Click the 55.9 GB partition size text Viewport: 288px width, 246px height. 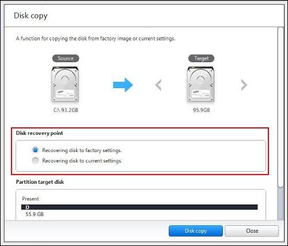pyautogui.click(x=35, y=214)
